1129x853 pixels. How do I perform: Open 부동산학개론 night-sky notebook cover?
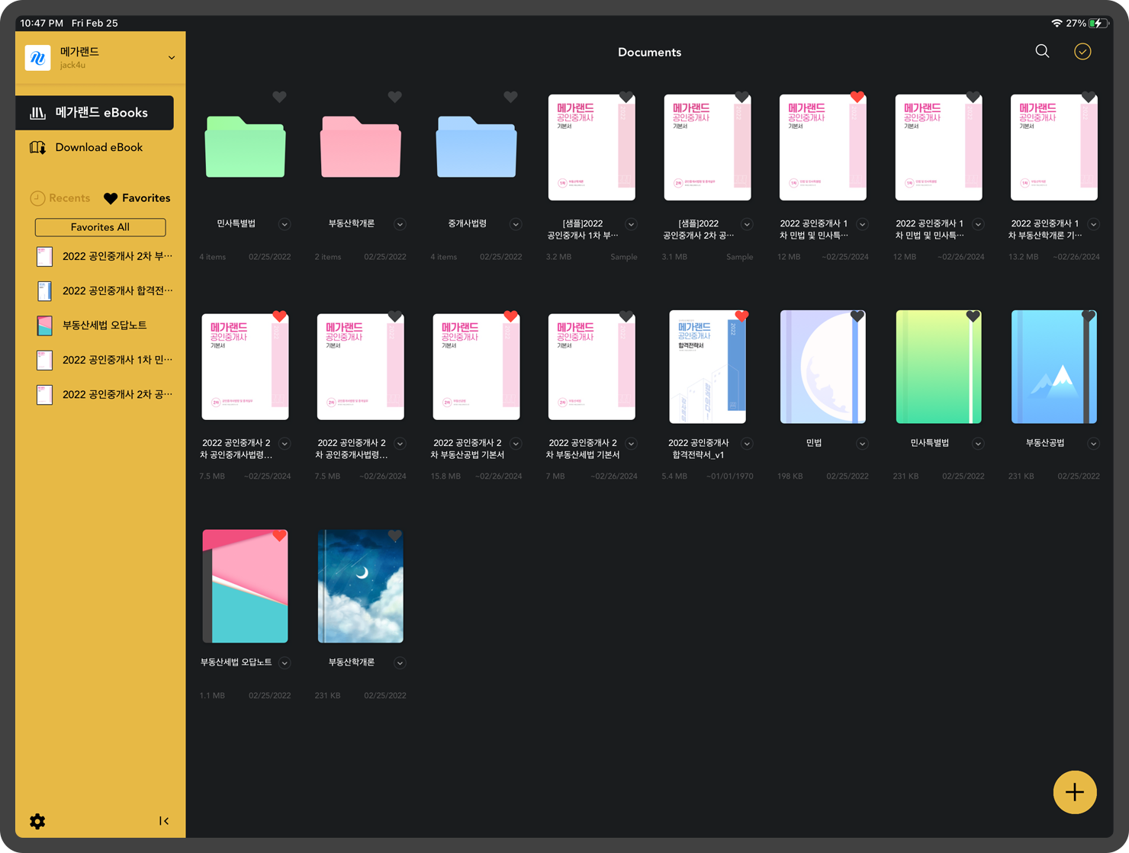[361, 586]
